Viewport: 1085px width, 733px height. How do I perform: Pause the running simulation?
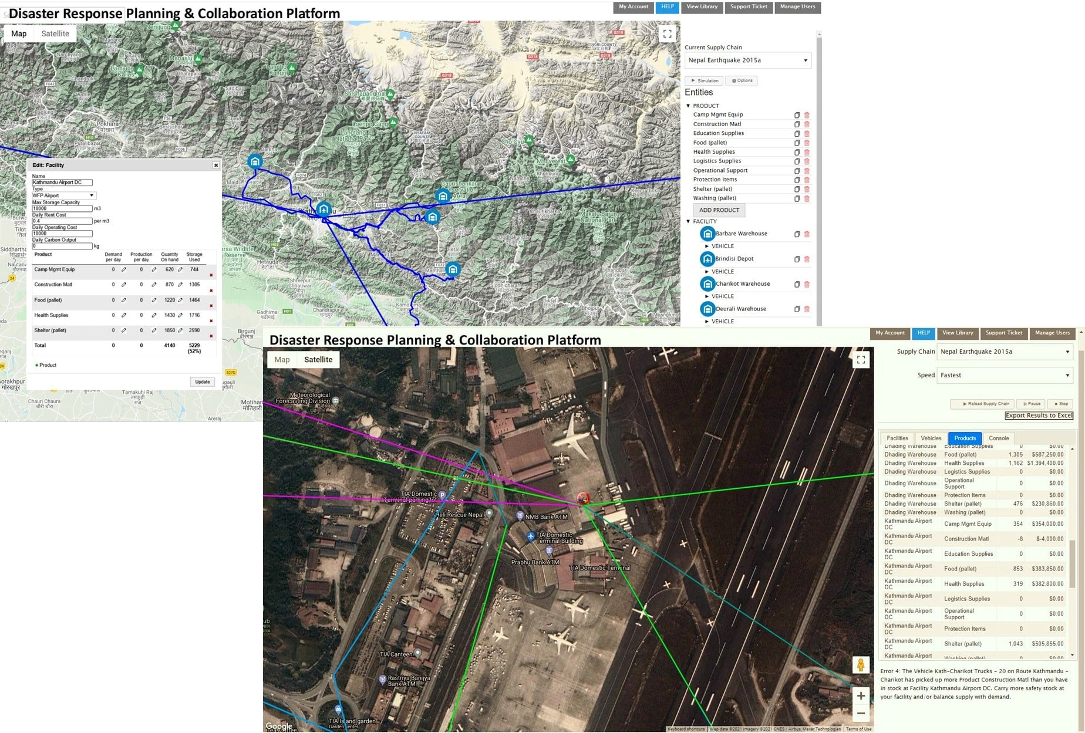click(x=1032, y=404)
